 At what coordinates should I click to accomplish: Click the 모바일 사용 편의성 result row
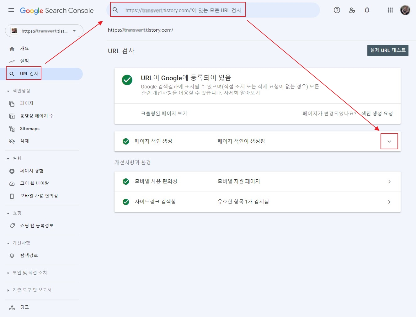(x=258, y=182)
